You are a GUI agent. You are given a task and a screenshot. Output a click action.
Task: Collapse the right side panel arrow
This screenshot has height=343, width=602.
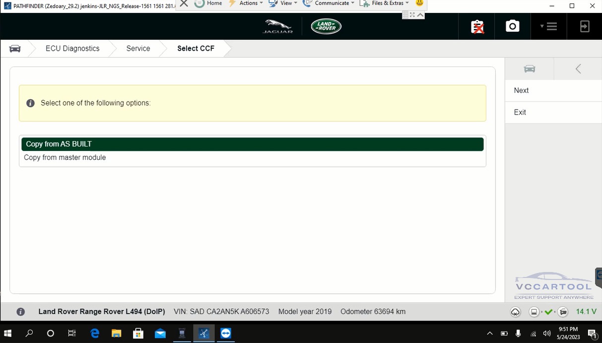coord(578,69)
